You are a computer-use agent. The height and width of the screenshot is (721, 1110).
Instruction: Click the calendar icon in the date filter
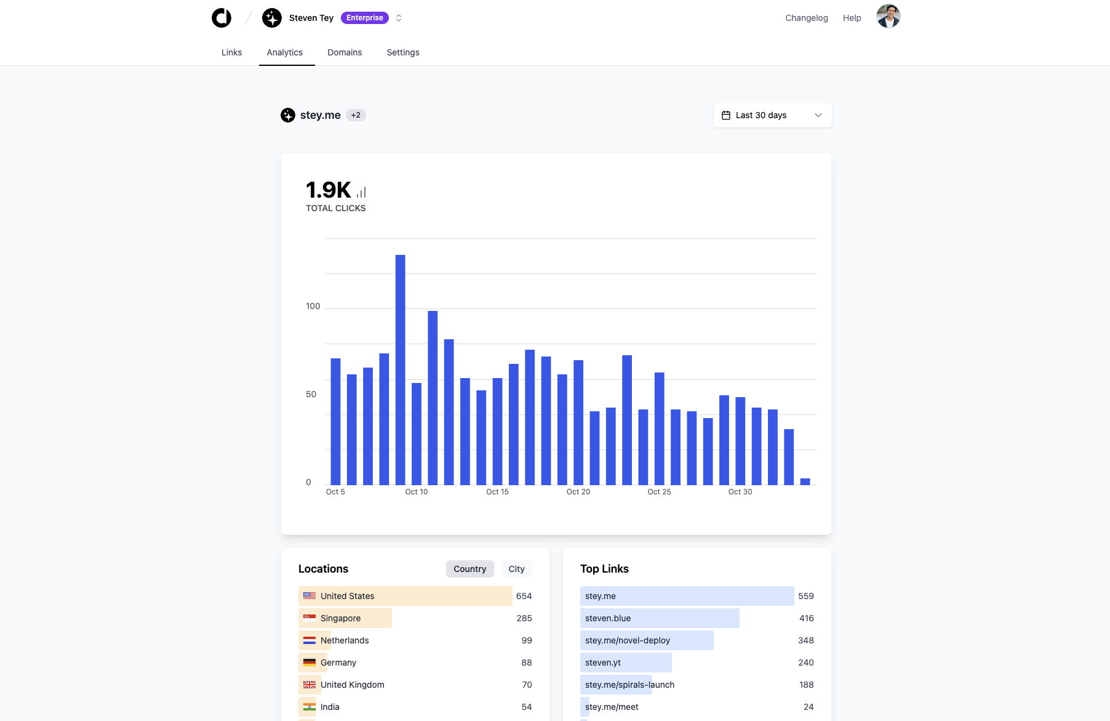tap(726, 115)
